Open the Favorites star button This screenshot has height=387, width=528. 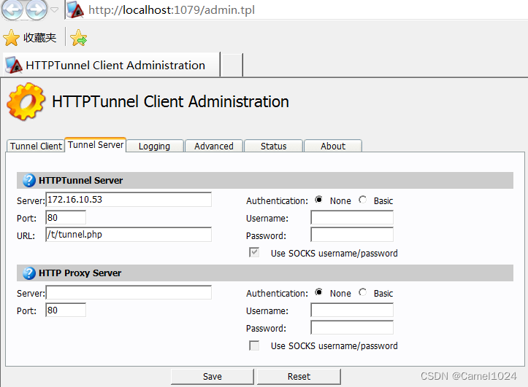pos(12,38)
